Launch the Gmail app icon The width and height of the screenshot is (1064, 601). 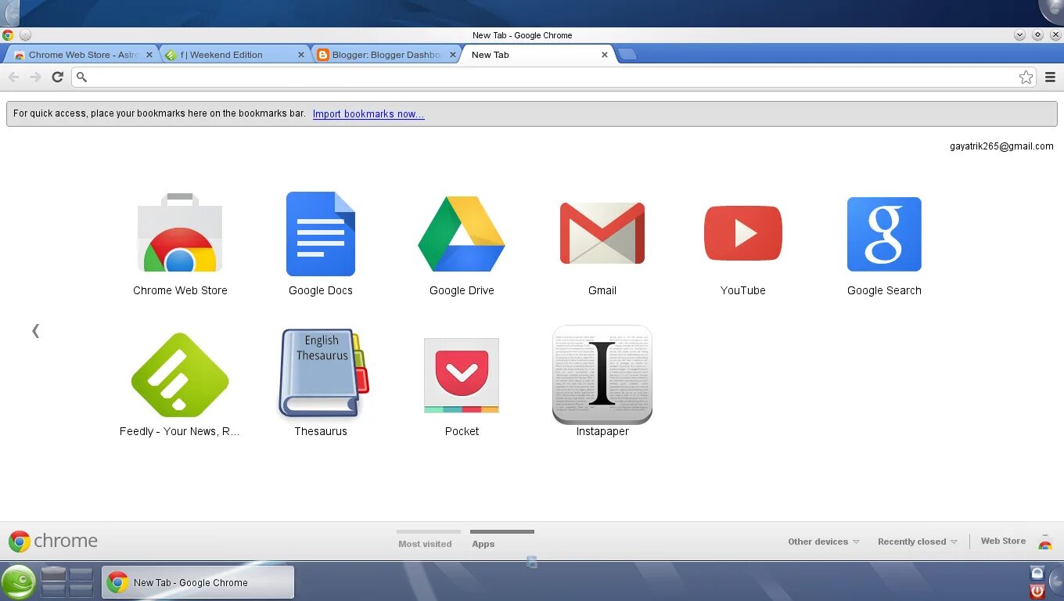(x=602, y=233)
